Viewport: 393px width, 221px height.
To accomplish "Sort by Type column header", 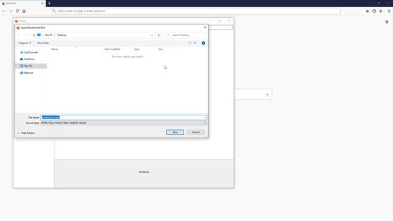I will pyautogui.click(x=136, y=49).
